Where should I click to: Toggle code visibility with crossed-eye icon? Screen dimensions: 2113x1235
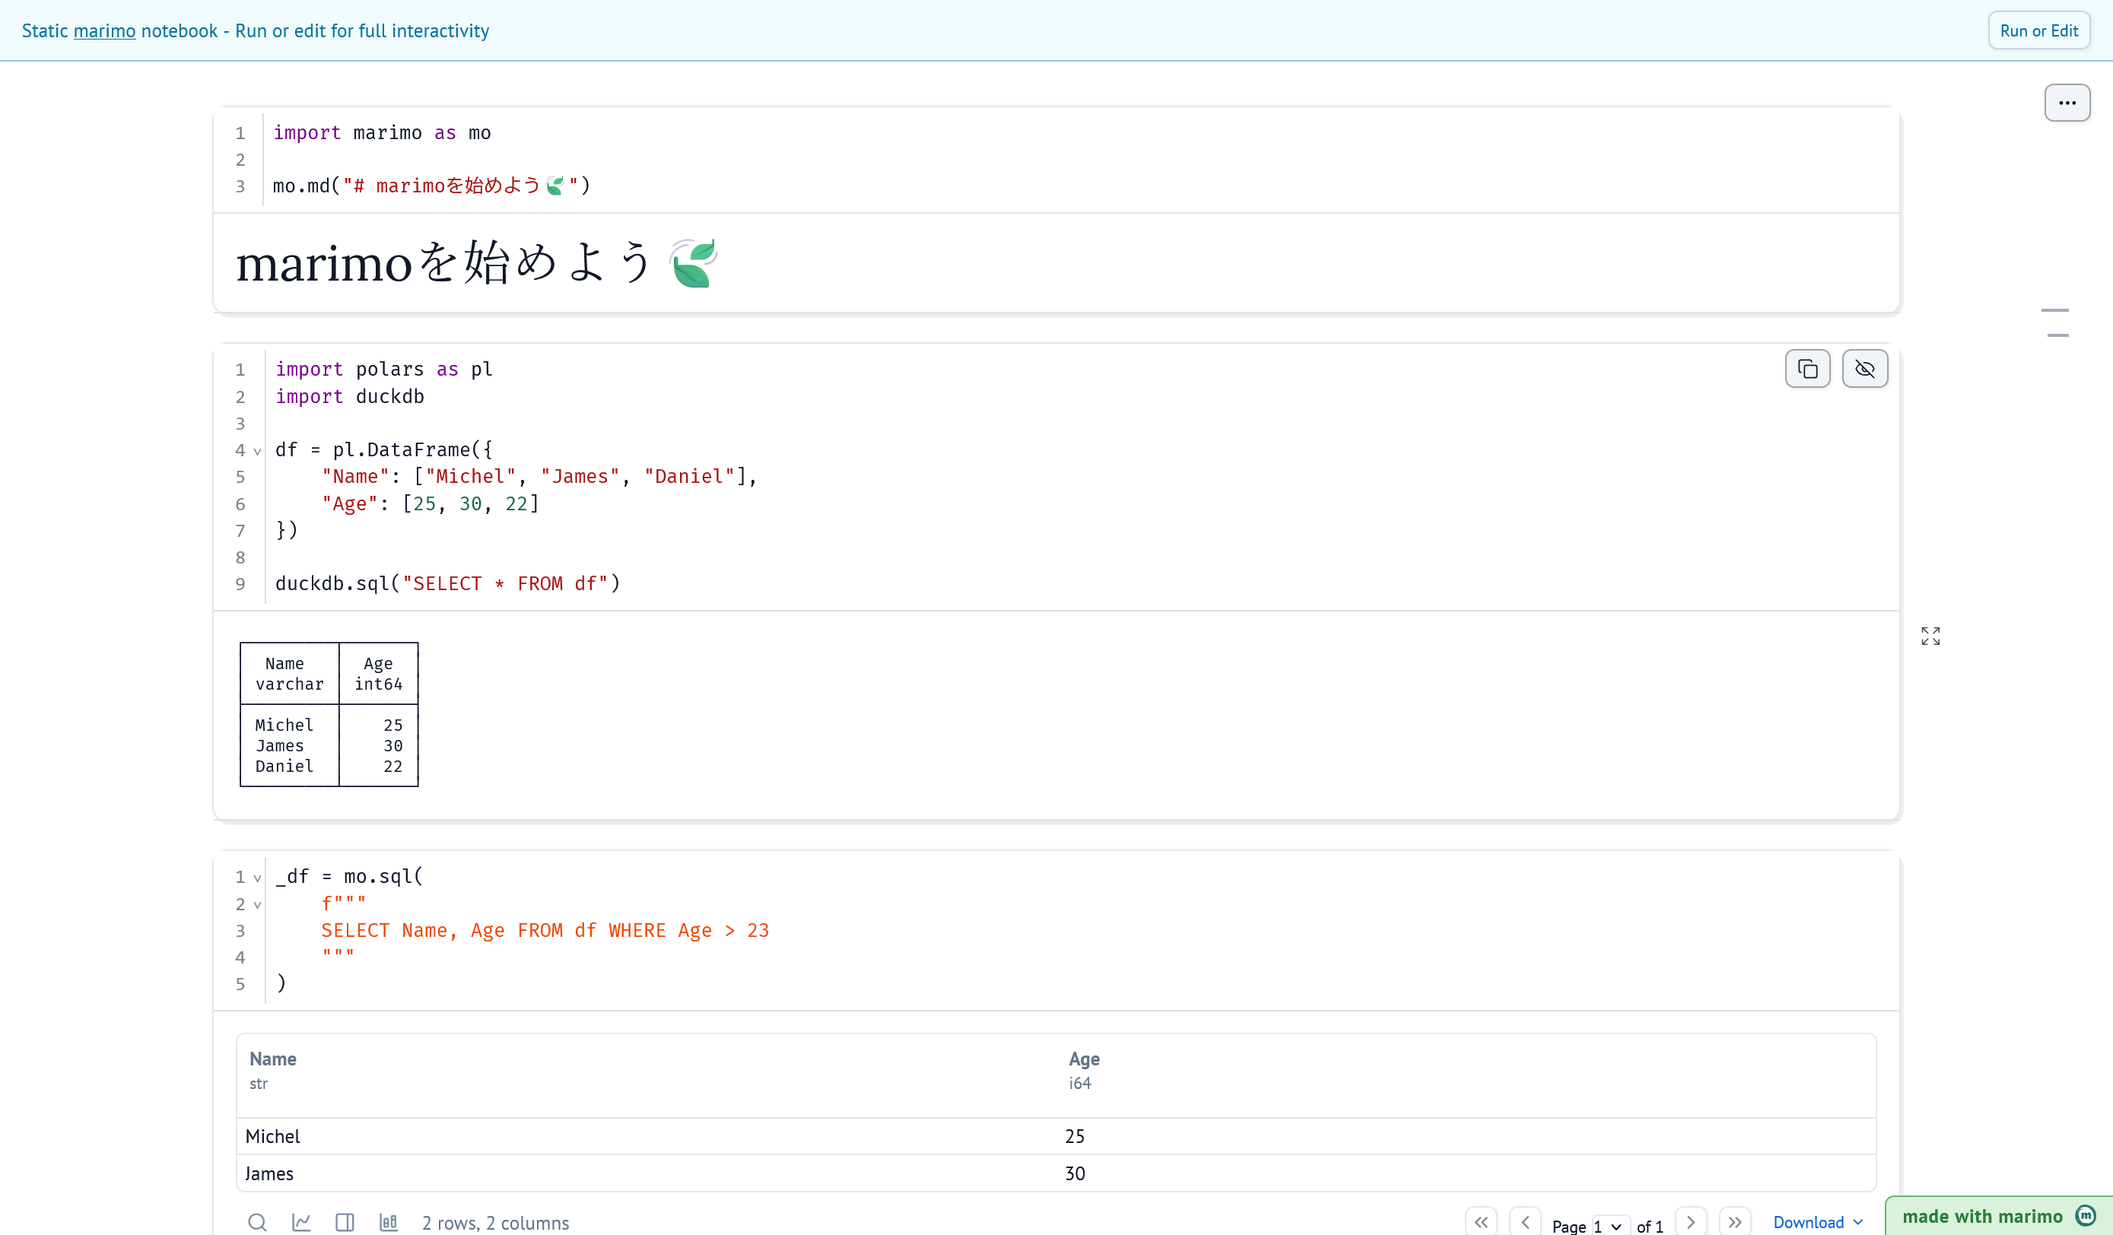point(1864,369)
